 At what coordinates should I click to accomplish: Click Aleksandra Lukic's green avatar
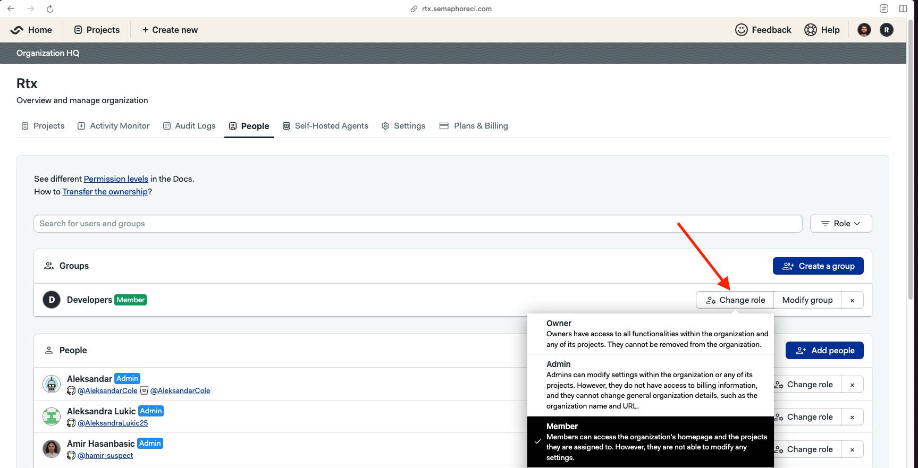(x=52, y=416)
